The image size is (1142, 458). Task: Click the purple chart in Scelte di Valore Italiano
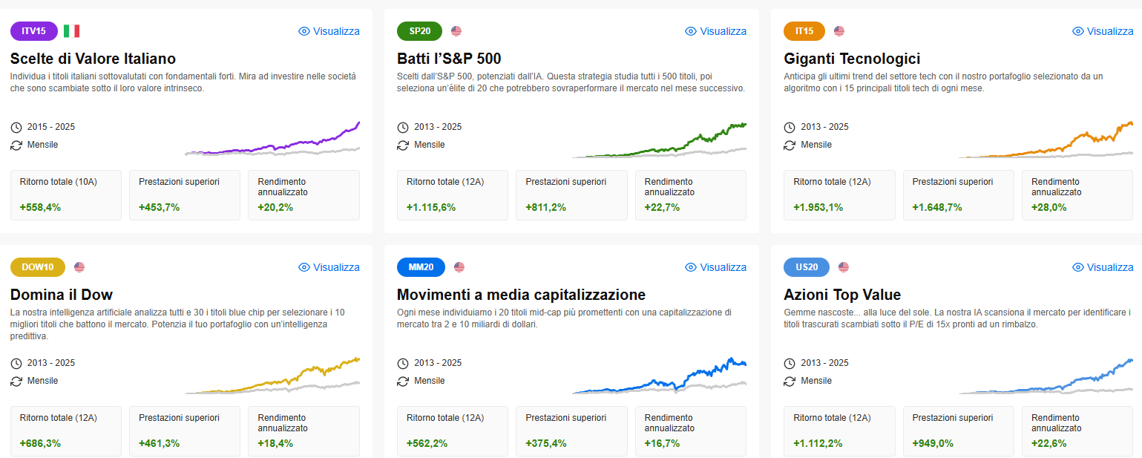click(272, 138)
